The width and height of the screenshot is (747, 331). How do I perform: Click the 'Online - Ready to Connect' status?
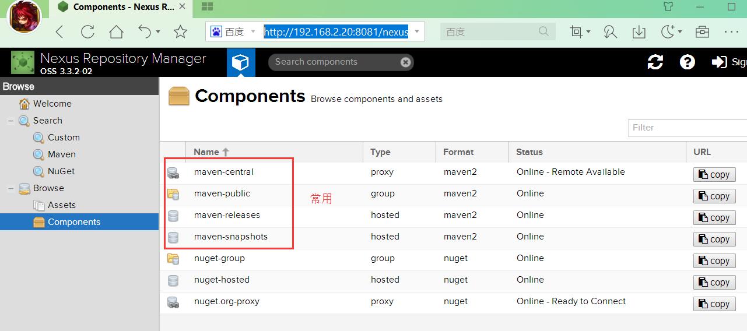(571, 301)
